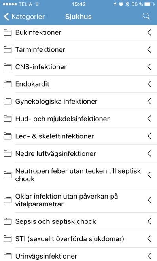Viewport: 157px width, 261px height.
Task: Open the search magnifier icon
Action: [x=146, y=16]
